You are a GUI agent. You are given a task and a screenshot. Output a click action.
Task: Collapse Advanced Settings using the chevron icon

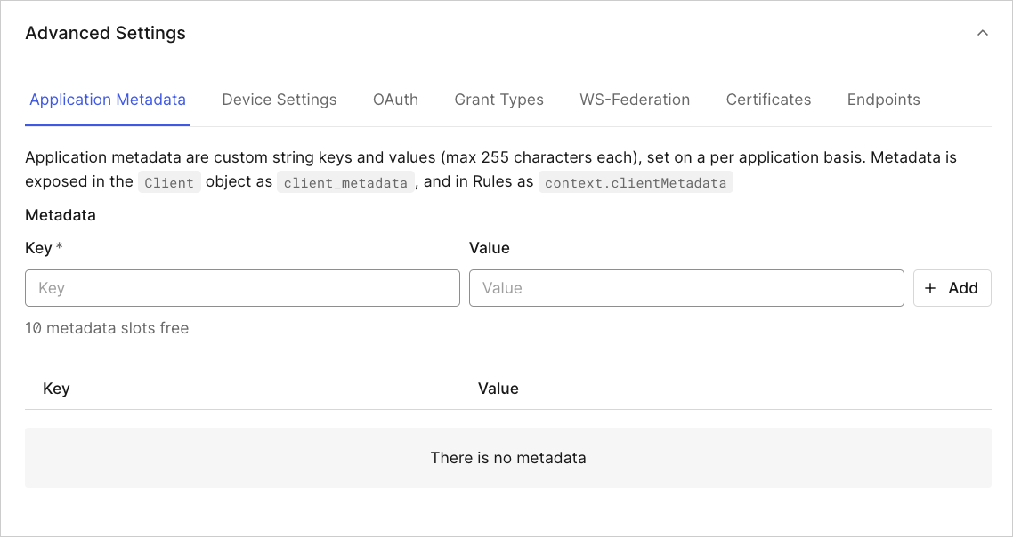[x=982, y=32]
